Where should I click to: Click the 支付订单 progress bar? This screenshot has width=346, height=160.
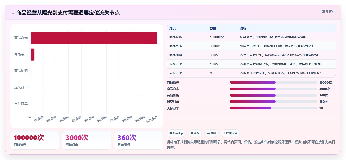point(273,108)
